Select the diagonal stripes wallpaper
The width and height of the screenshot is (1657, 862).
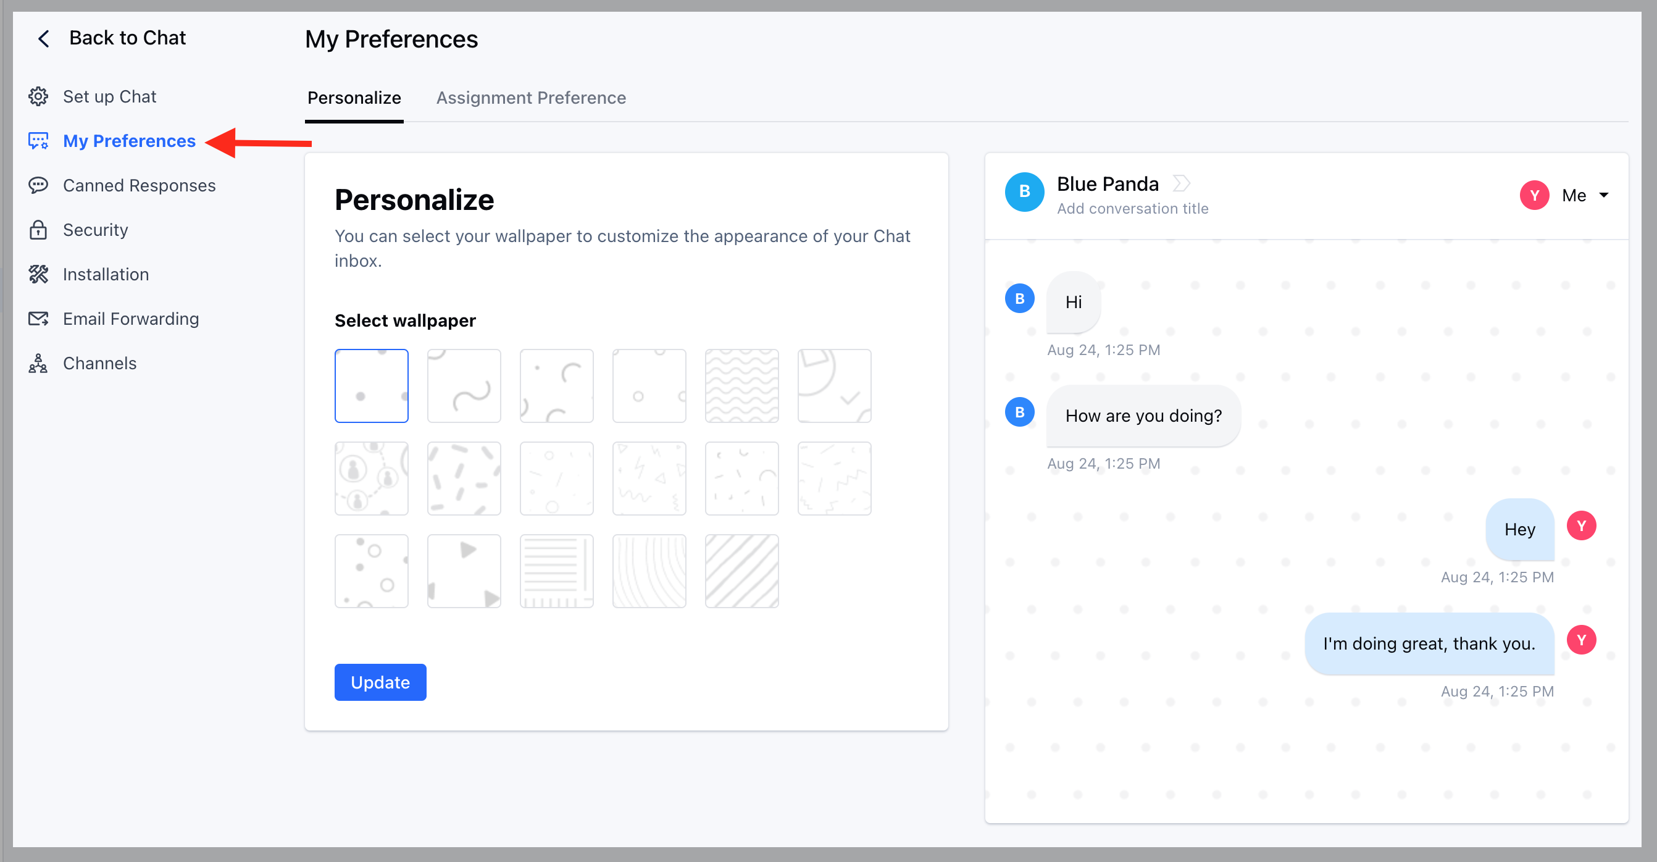coord(741,571)
